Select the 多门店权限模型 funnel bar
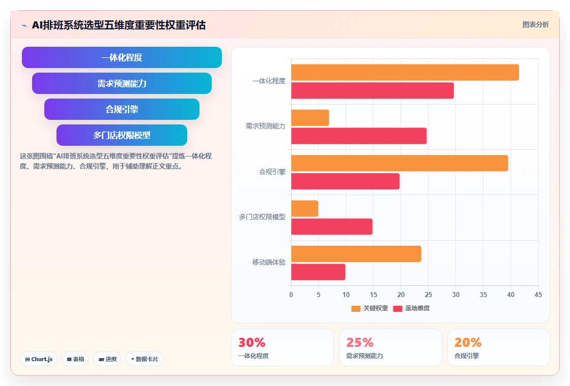 coord(122,135)
